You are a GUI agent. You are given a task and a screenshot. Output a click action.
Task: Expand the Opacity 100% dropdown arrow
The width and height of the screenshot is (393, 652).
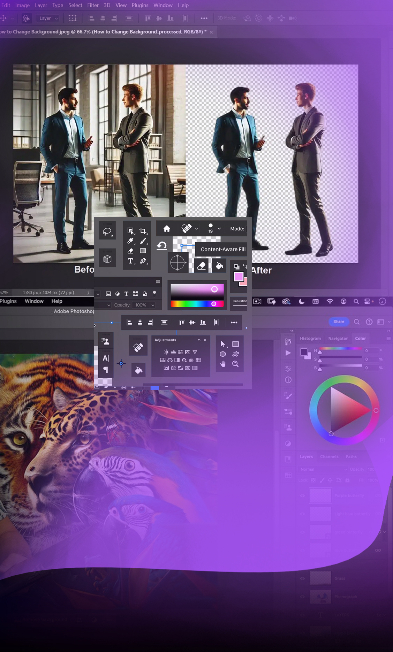(153, 305)
